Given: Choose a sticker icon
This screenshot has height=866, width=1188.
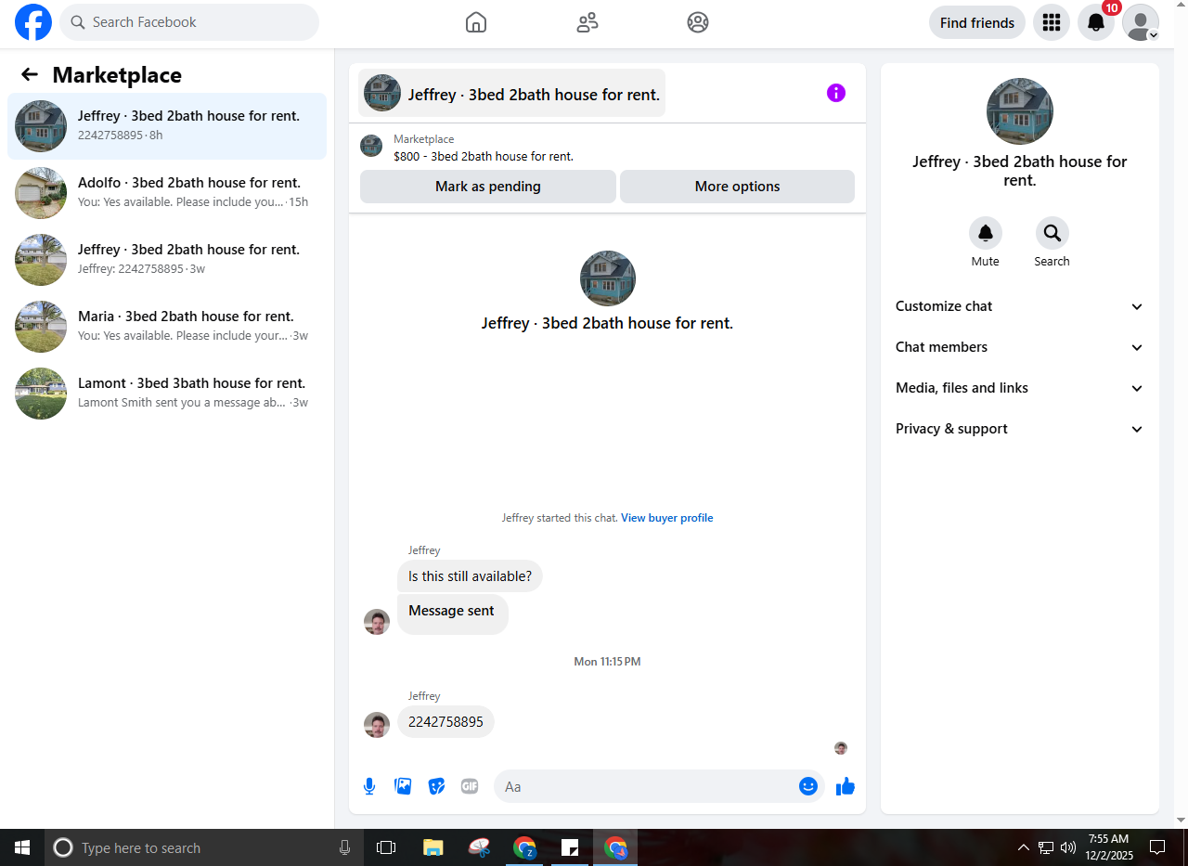Looking at the screenshot, I should (436, 786).
